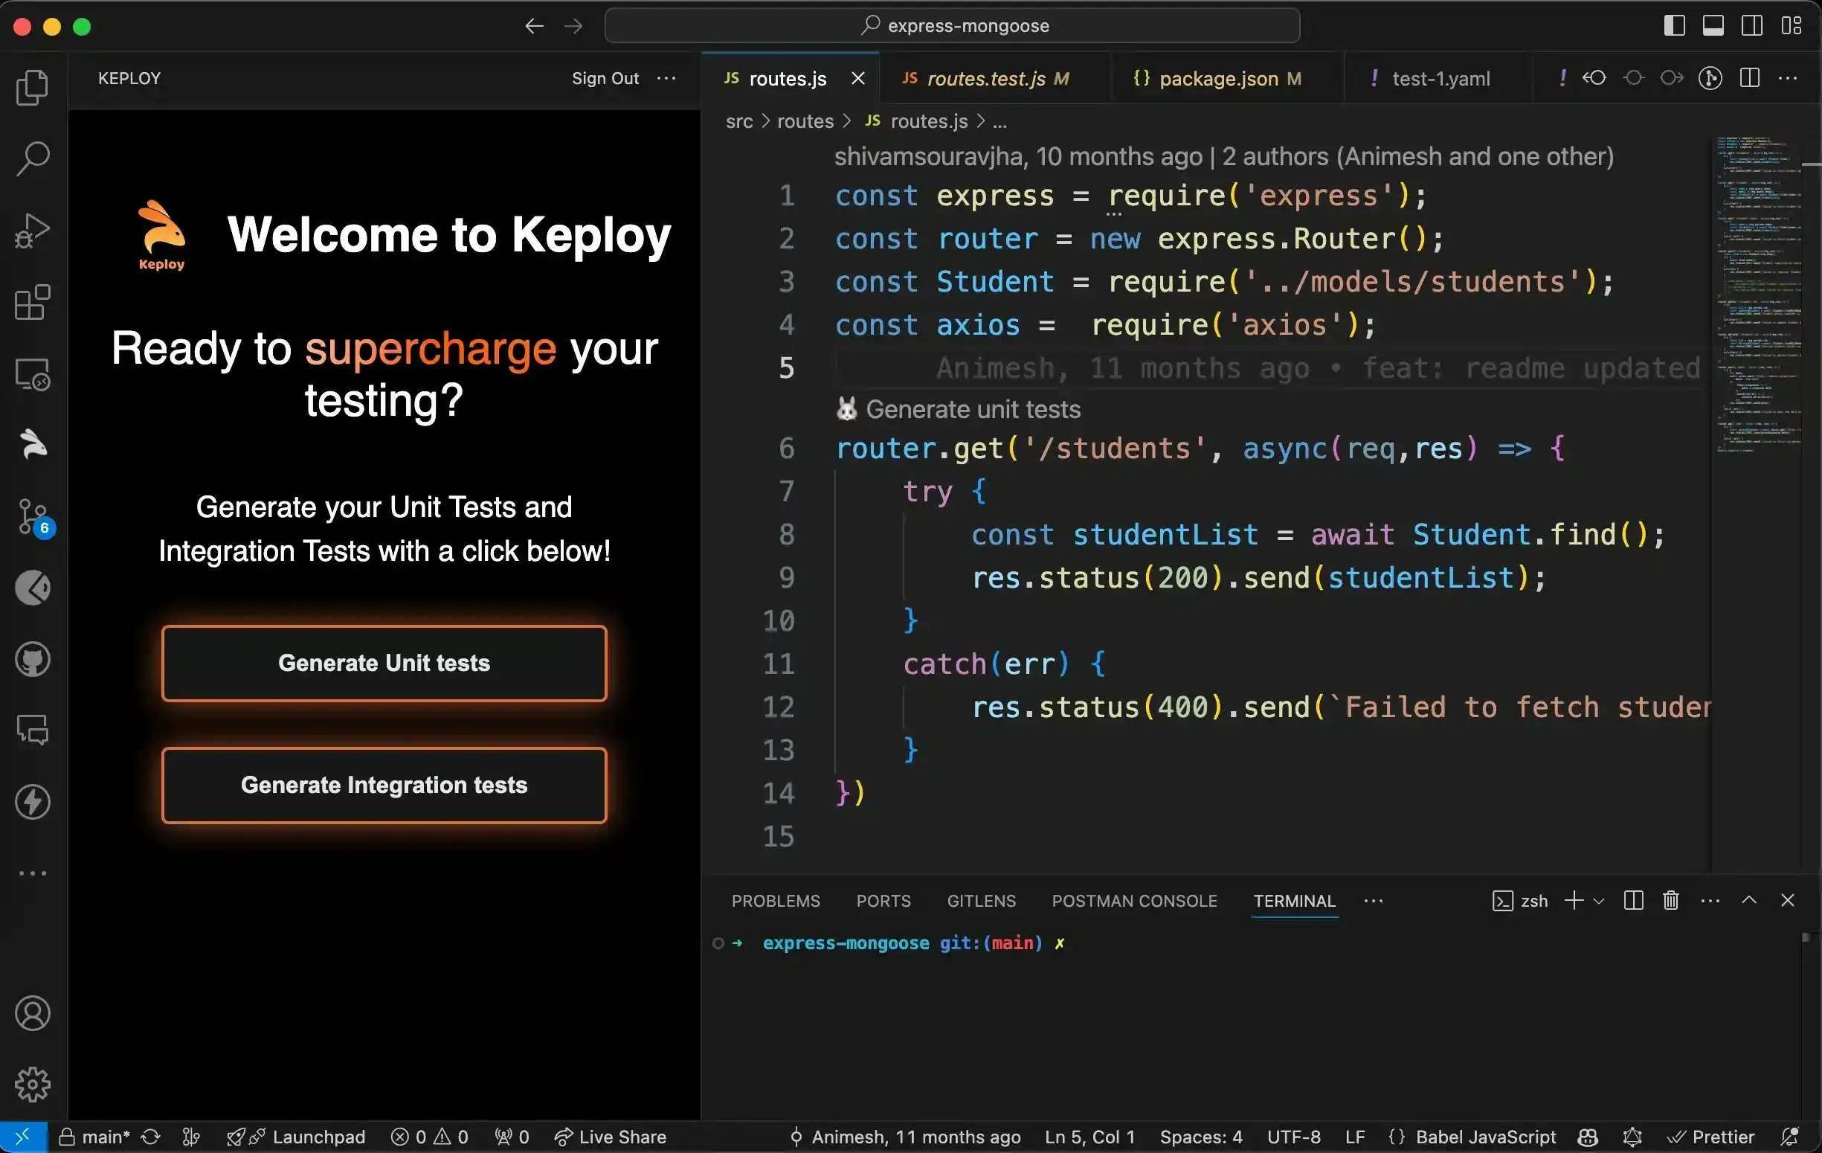Open POSTMAN CONSOLE panel tab
The width and height of the screenshot is (1822, 1153).
click(1134, 901)
